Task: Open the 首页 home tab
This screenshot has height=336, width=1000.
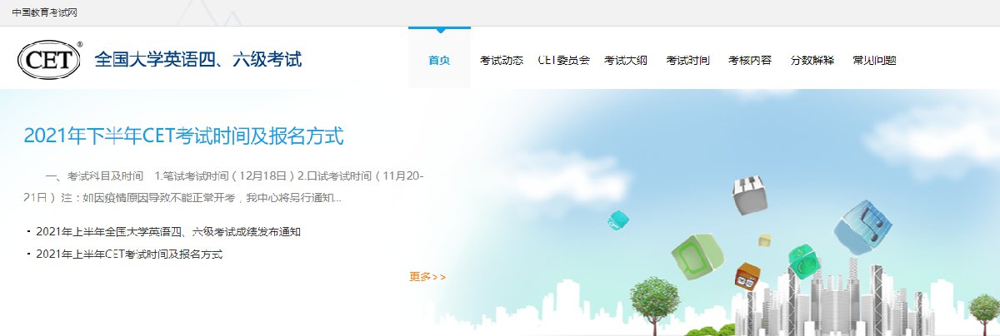Action: coord(439,60)
